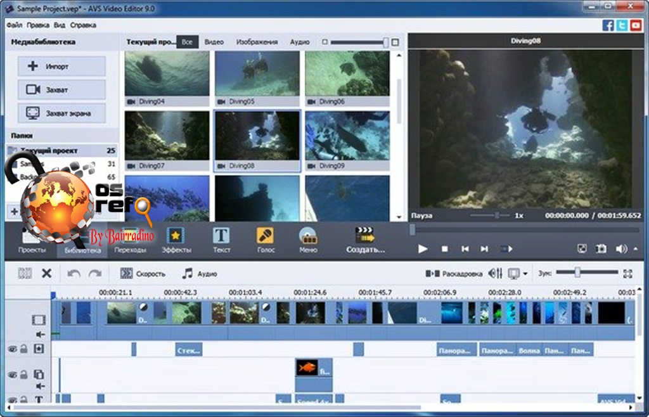Image resolution: width=649 pixels, height=417 pixels.
Task: Open the Правка menu
Action: pos(37,25)
